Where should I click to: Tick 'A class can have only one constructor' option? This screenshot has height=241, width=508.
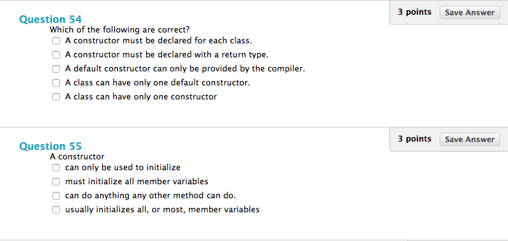(56, 97)
